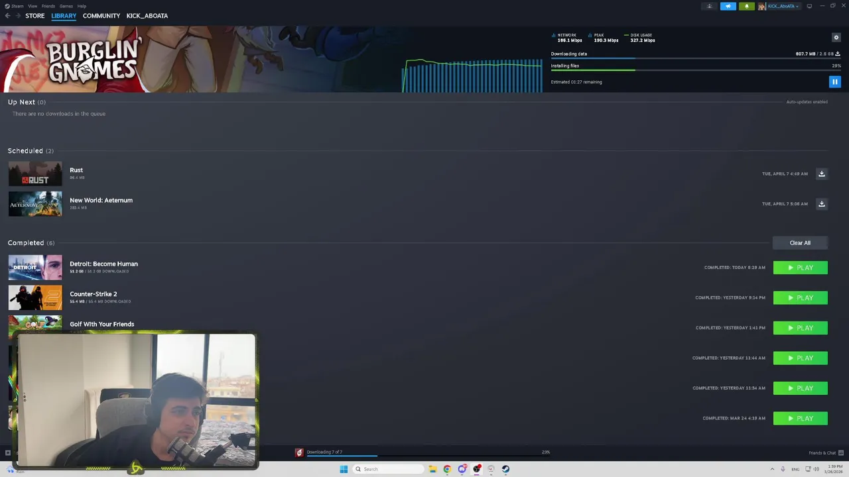The height and width of the screenshot is (477, 849).
Task: Open the friends activity icon in header
Action: point(709,6)
